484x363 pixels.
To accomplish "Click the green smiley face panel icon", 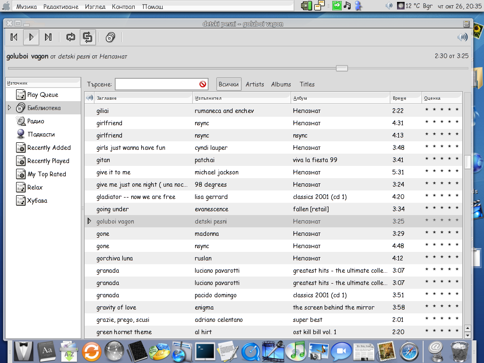I will pos(337,6).
